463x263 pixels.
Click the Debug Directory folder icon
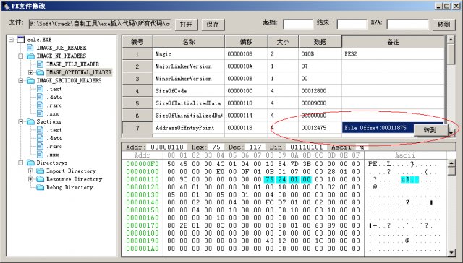pyautogui.click(x=40, y=187)
